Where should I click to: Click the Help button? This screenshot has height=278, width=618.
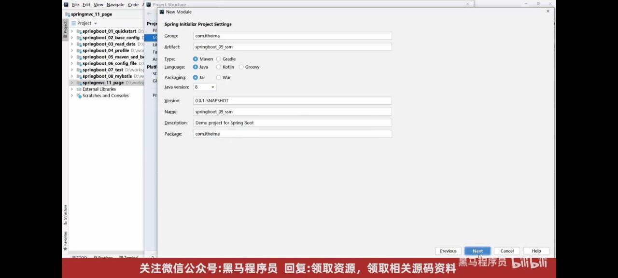(536, 251)
